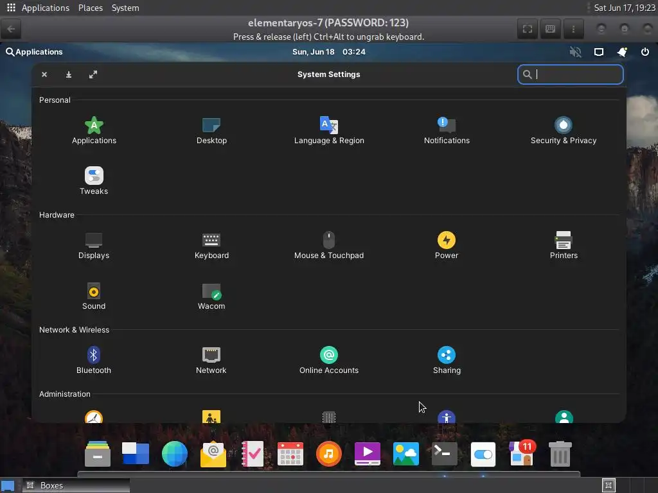Open Security & Privacy settings
Image resolution: width=658 pixels, height=493 pixels.
[x=564, y=131]
